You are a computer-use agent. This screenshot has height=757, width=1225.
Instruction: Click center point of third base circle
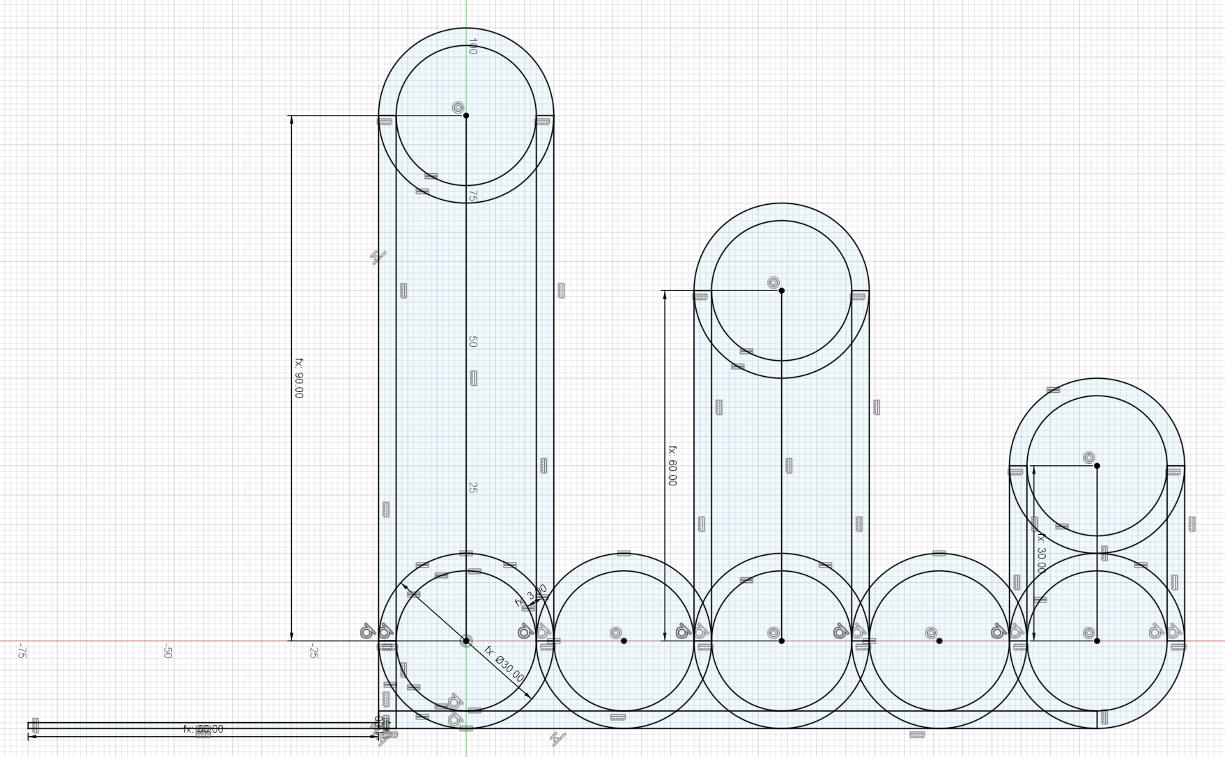[x=781, y=641]
